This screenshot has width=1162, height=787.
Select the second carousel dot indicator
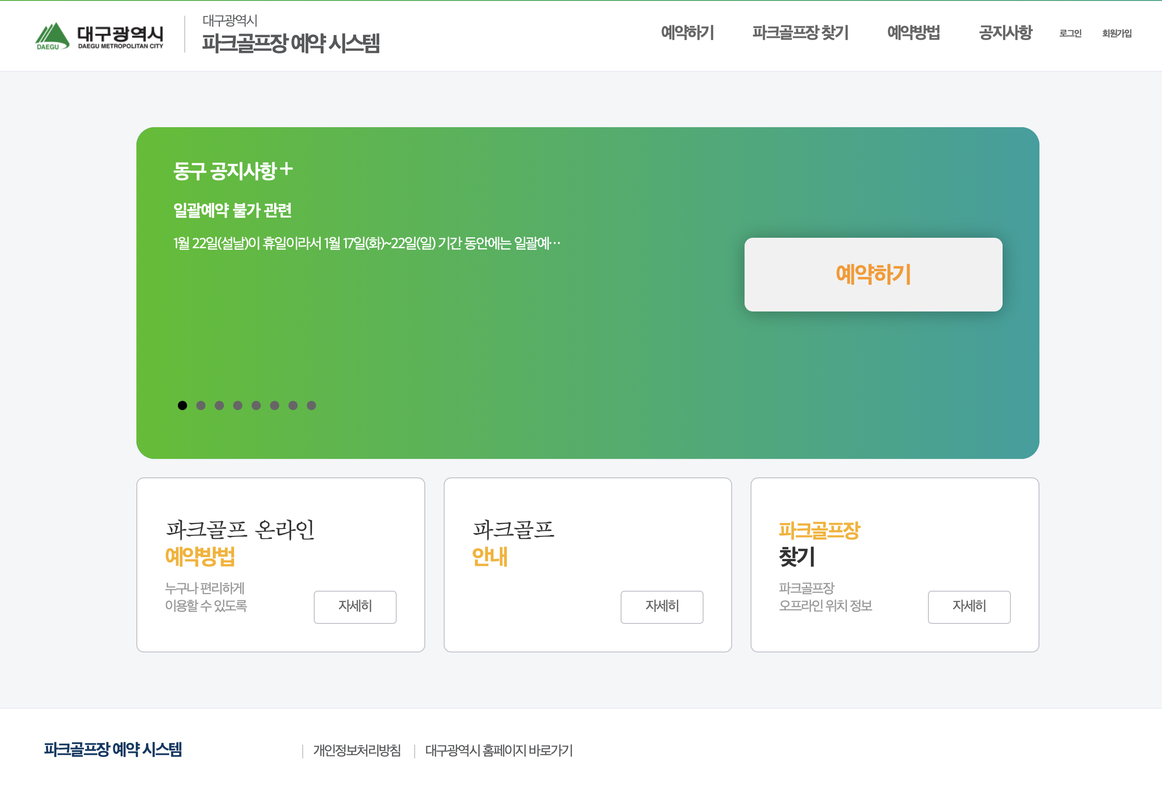point(201,405)
